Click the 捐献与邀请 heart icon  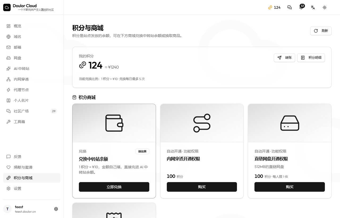coord(8,167)
